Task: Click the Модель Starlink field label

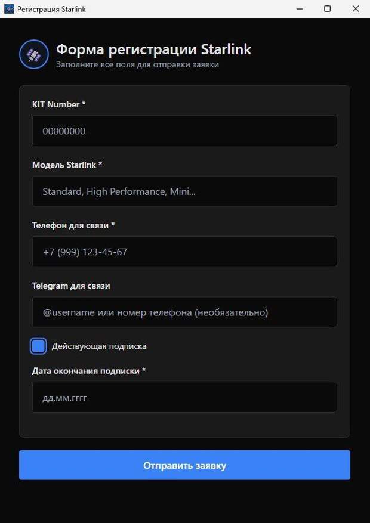Action: point(67,165)
